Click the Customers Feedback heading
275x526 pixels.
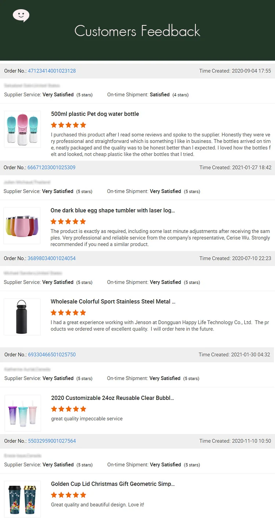(x=137, y=31)
